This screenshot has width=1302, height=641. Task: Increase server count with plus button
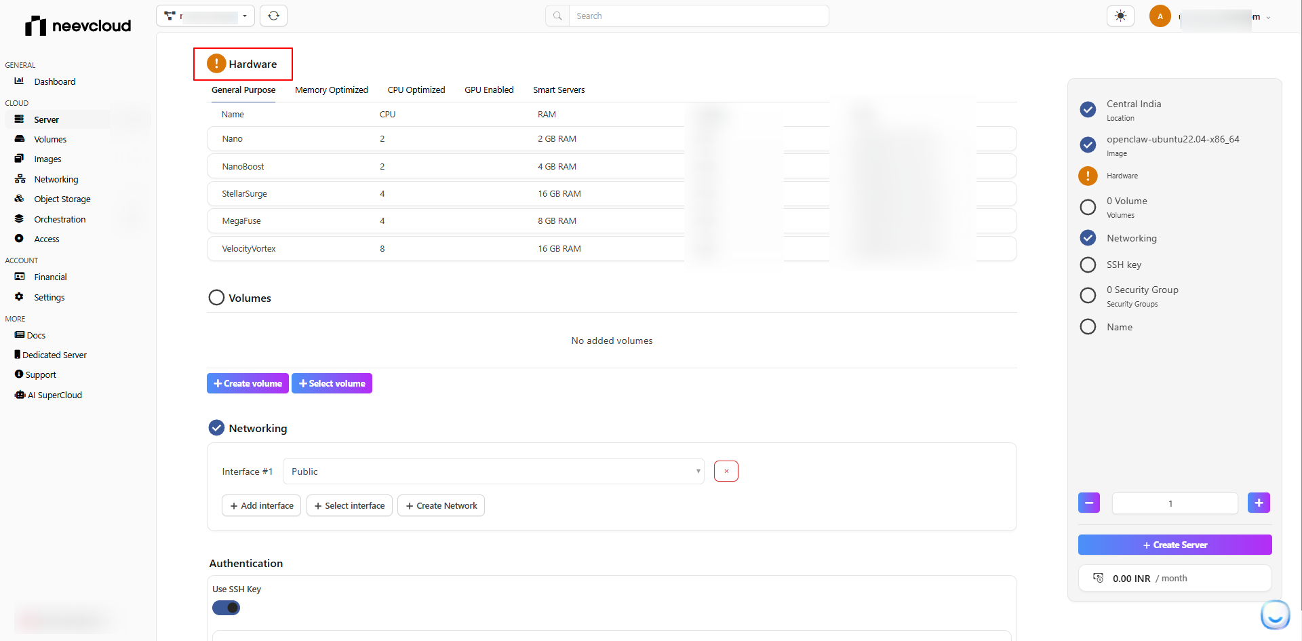click(x=1259, y=503)
